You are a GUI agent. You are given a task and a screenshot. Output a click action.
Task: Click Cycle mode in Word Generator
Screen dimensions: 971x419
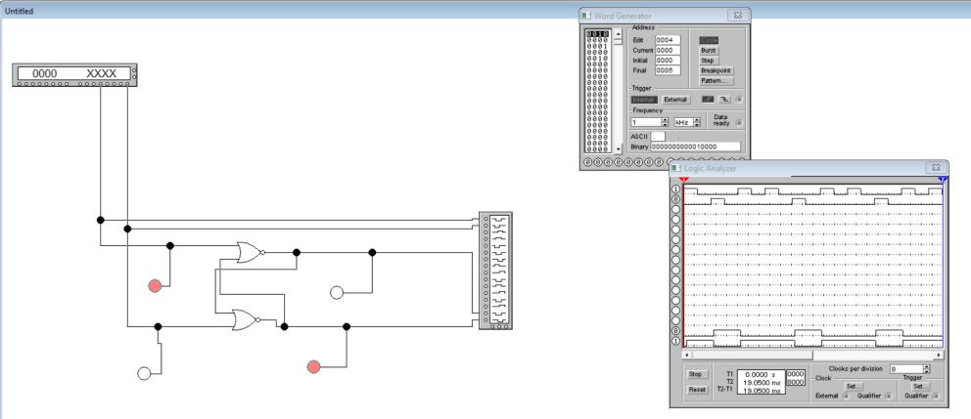pyautogui.click(x=709, y=40)
